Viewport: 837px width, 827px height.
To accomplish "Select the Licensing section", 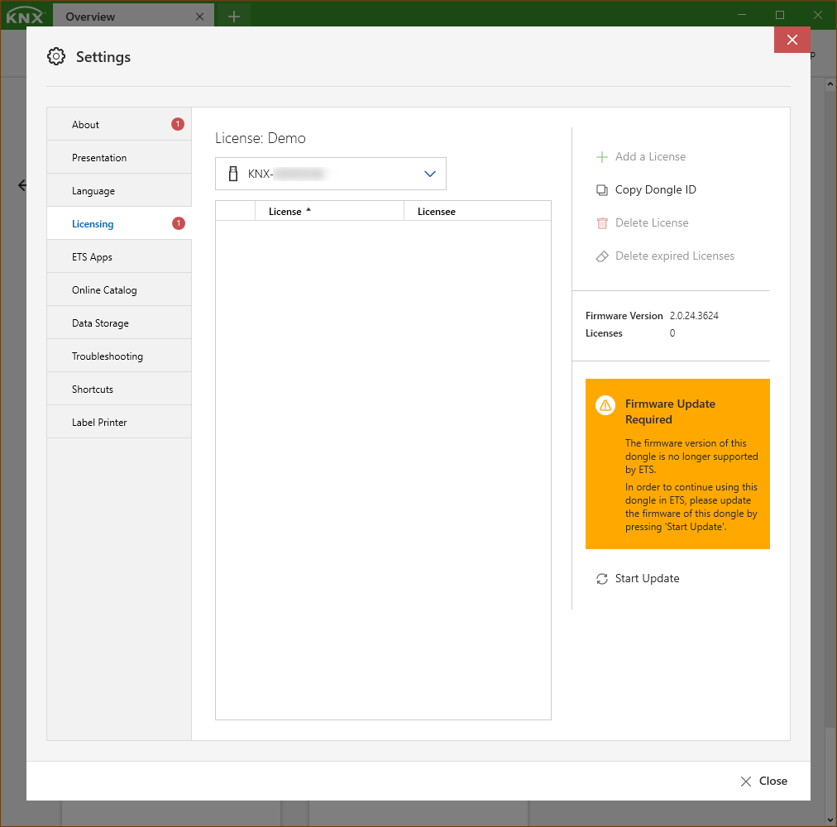I will pos(119,223).
